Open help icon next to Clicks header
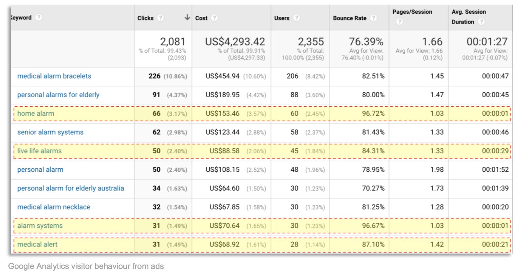Screen dimensions: 519x275 point(161,18)
